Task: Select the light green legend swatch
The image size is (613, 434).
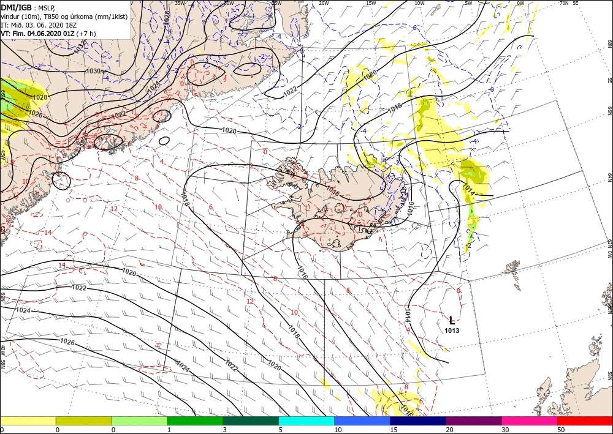Action: tap(139, 421)
